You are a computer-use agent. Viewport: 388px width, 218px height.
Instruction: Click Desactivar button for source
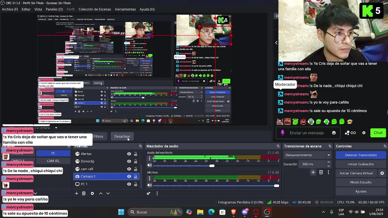(122, 137)
